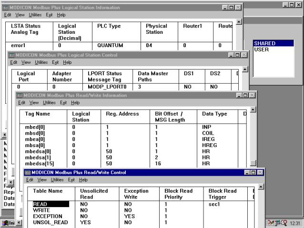Maximize the Read/Write Control window
Image resolution: width=304 pixels, height=228 pixels.
(253, 172)
